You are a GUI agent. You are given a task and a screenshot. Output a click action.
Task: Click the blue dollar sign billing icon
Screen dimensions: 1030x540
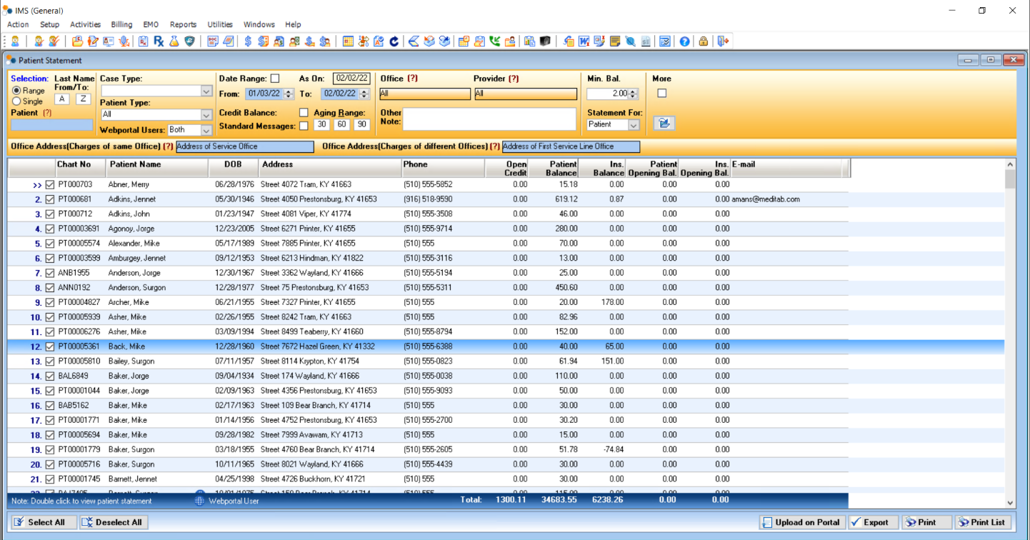click(x=248, y=41)
